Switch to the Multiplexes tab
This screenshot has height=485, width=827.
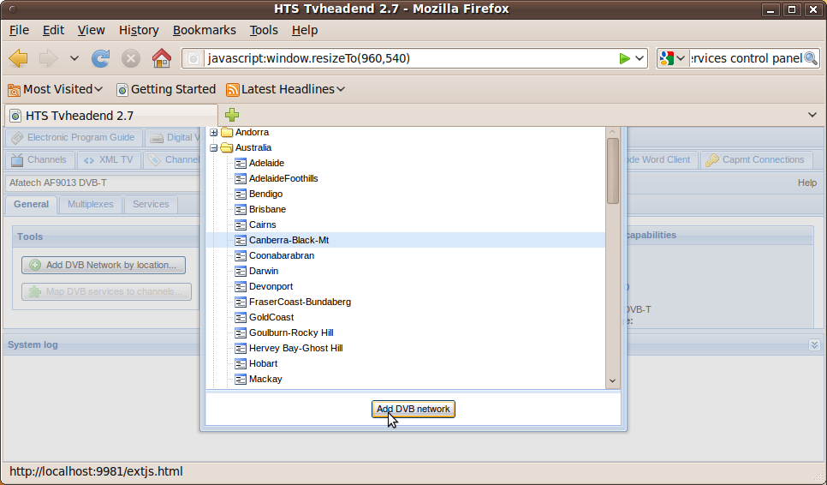pyautogui.click(x=90, y=205)
